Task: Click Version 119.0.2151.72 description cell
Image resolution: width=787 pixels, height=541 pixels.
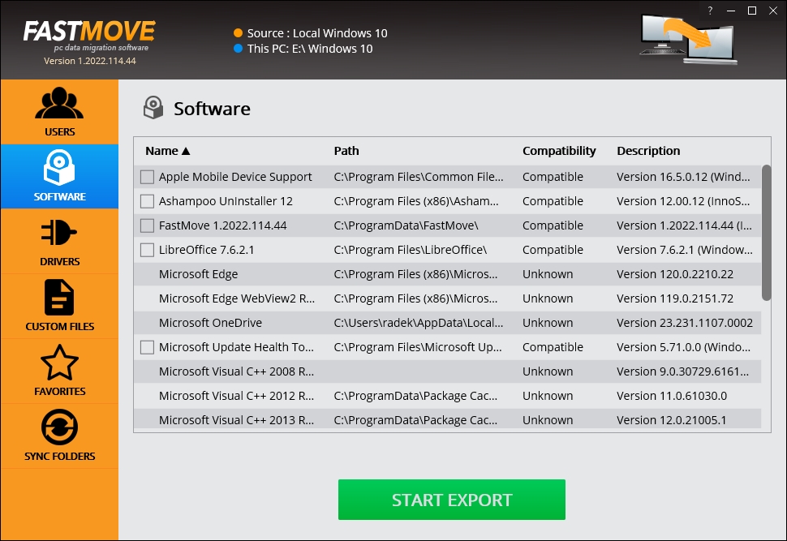Action: click(675, 298)
